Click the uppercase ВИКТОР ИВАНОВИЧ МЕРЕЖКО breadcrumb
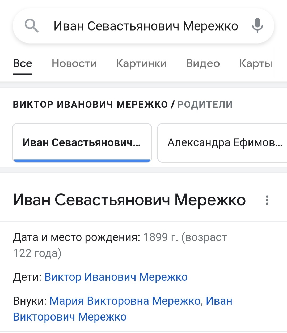287x333 pixels. (x=90, y=105)
